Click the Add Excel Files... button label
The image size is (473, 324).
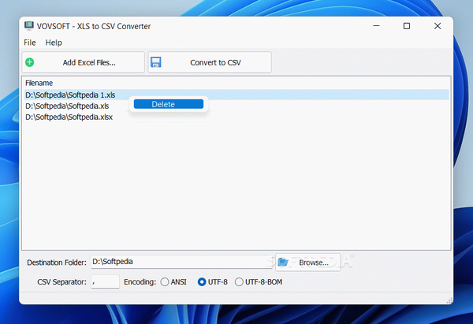coord(89,62)
